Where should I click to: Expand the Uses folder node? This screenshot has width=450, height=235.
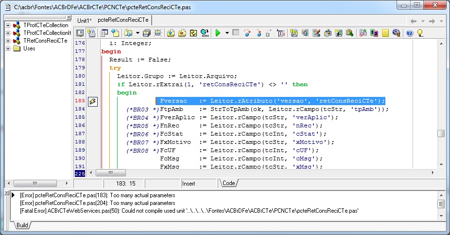[x=8, y=48]
